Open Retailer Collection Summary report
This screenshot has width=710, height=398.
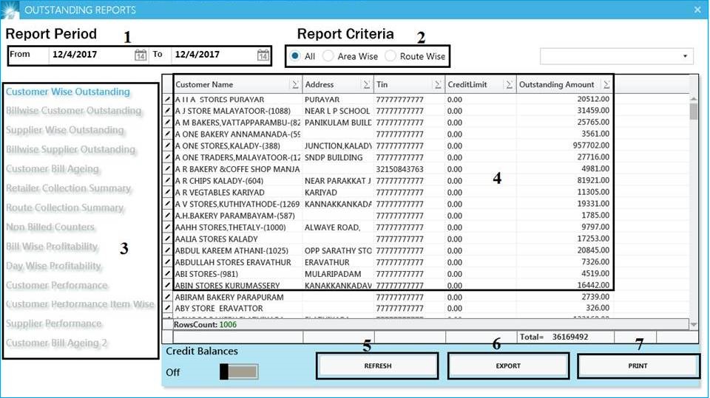68,188
